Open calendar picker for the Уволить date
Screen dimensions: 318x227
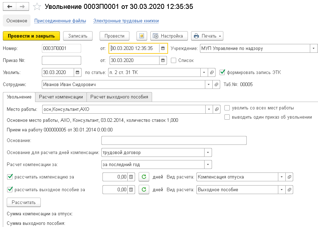78,72
